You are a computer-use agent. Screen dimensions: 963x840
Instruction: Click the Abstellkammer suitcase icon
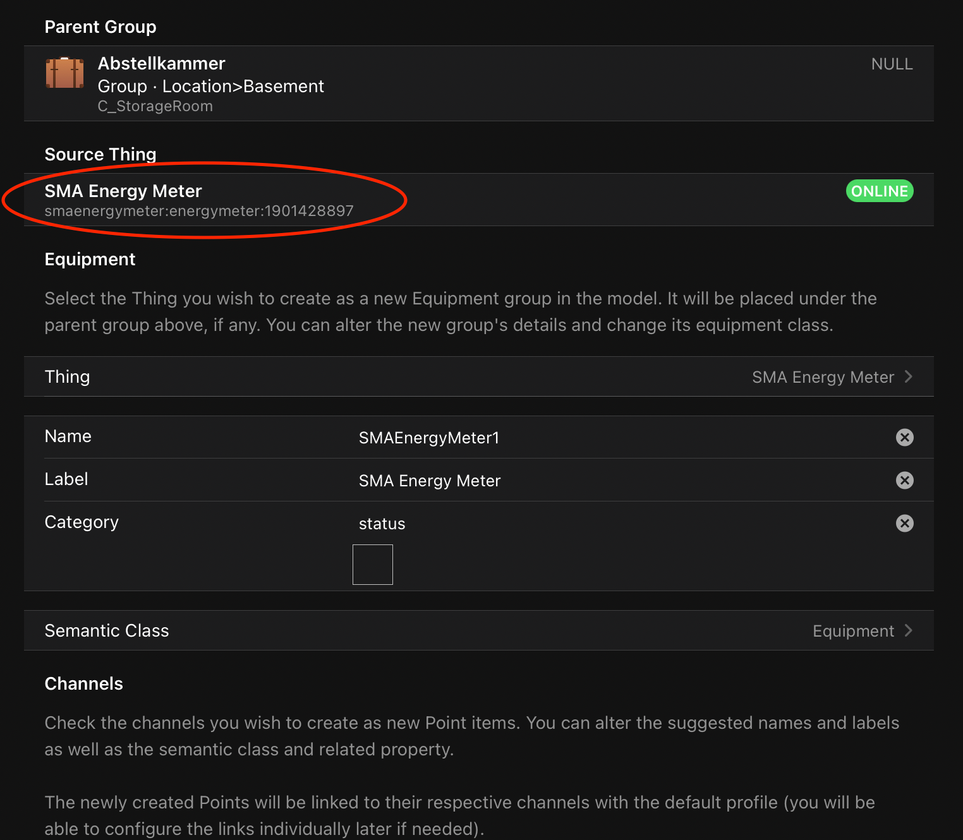(64, 73)
